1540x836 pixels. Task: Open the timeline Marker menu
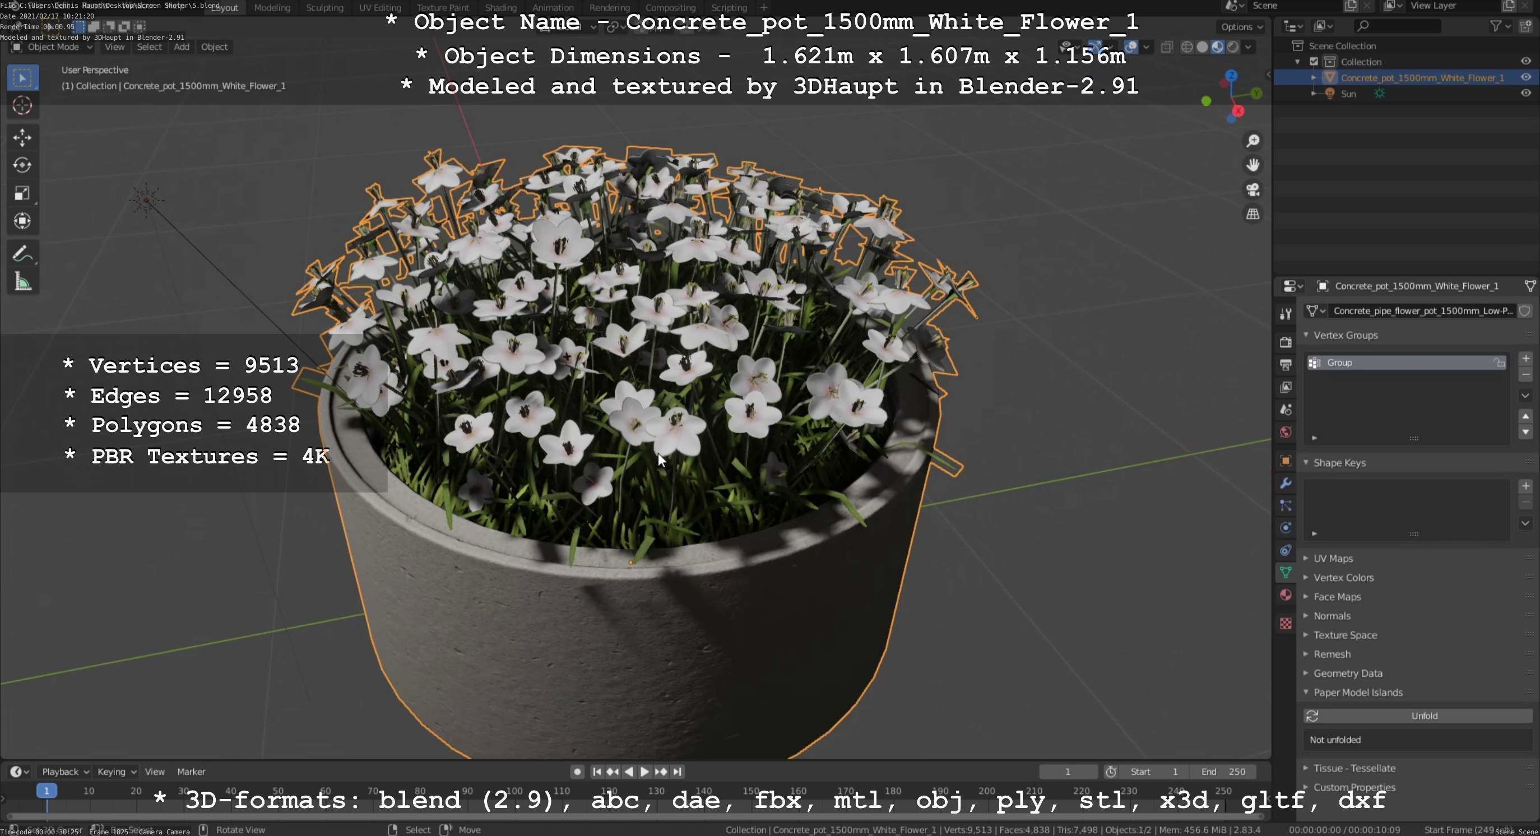point(191,772)
